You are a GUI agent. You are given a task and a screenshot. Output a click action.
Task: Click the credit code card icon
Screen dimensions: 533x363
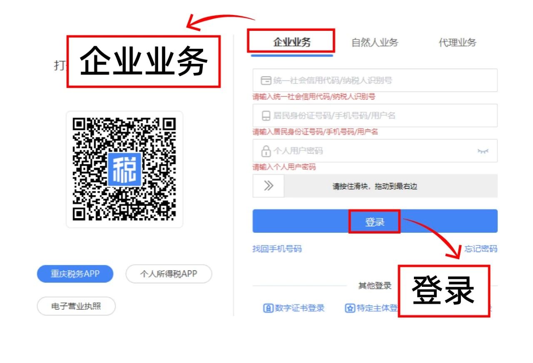266,80
